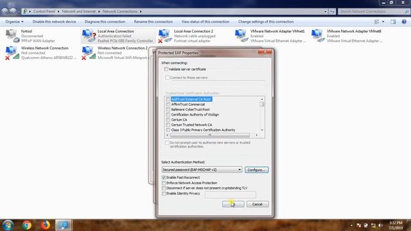The width and height of the screenshot is (411, 231).
Task: Open the Network Connections taskbar item
Action: (64, 225)
